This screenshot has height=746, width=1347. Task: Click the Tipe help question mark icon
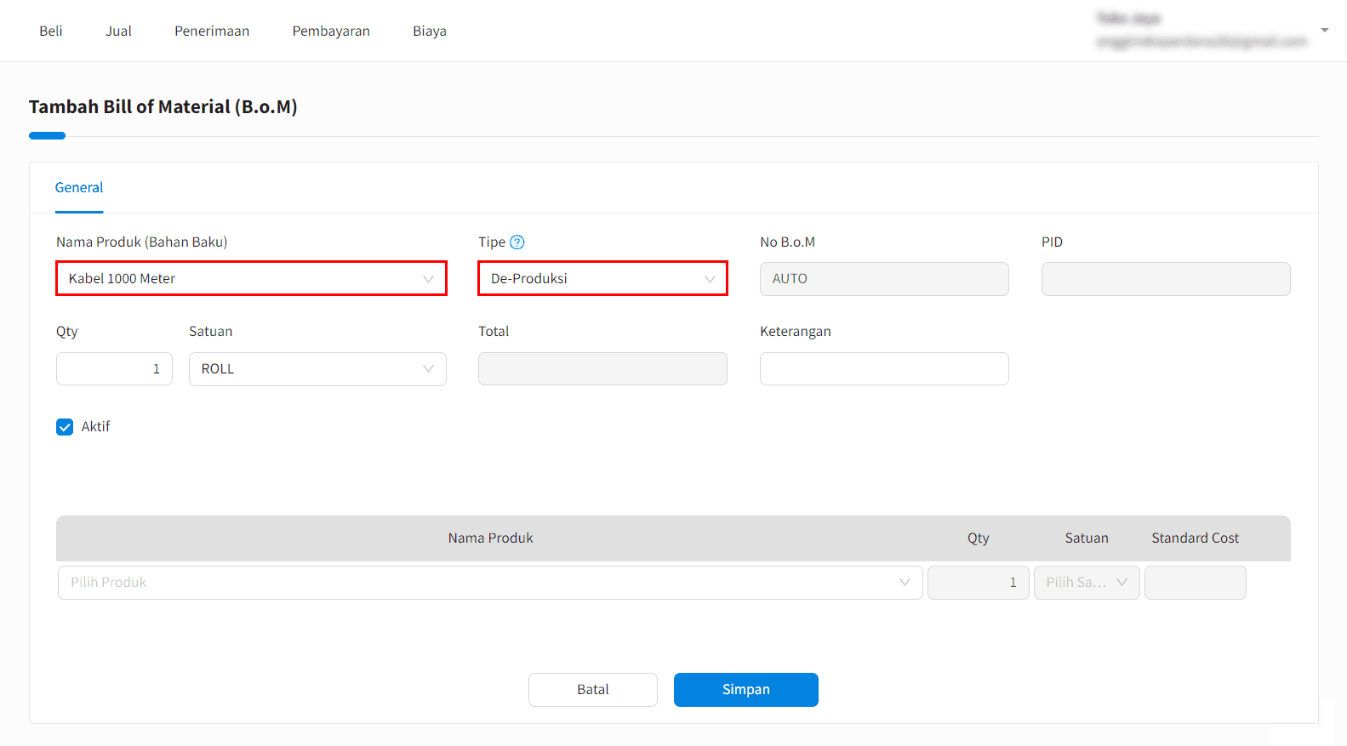coord(517,242)
